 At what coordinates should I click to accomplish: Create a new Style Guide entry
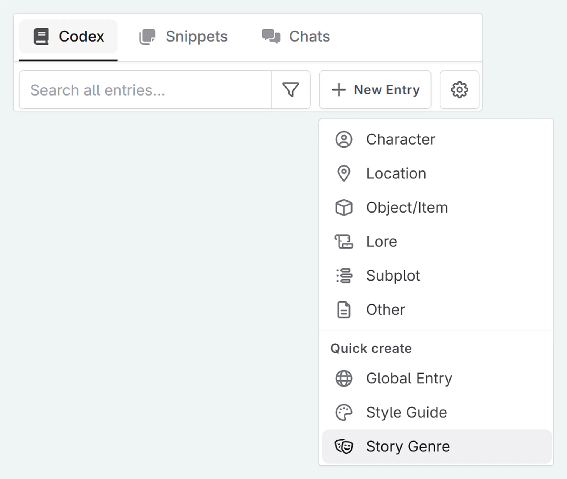click(x=406, y=412)
